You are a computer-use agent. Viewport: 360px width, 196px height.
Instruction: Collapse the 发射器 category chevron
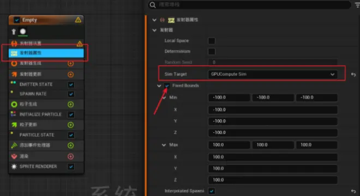[x=154, y=30]
